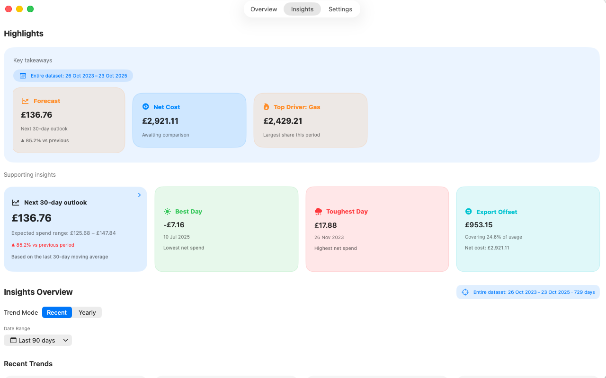Click the crosshair icon in Insights Overview chip

tap(465, 292)
